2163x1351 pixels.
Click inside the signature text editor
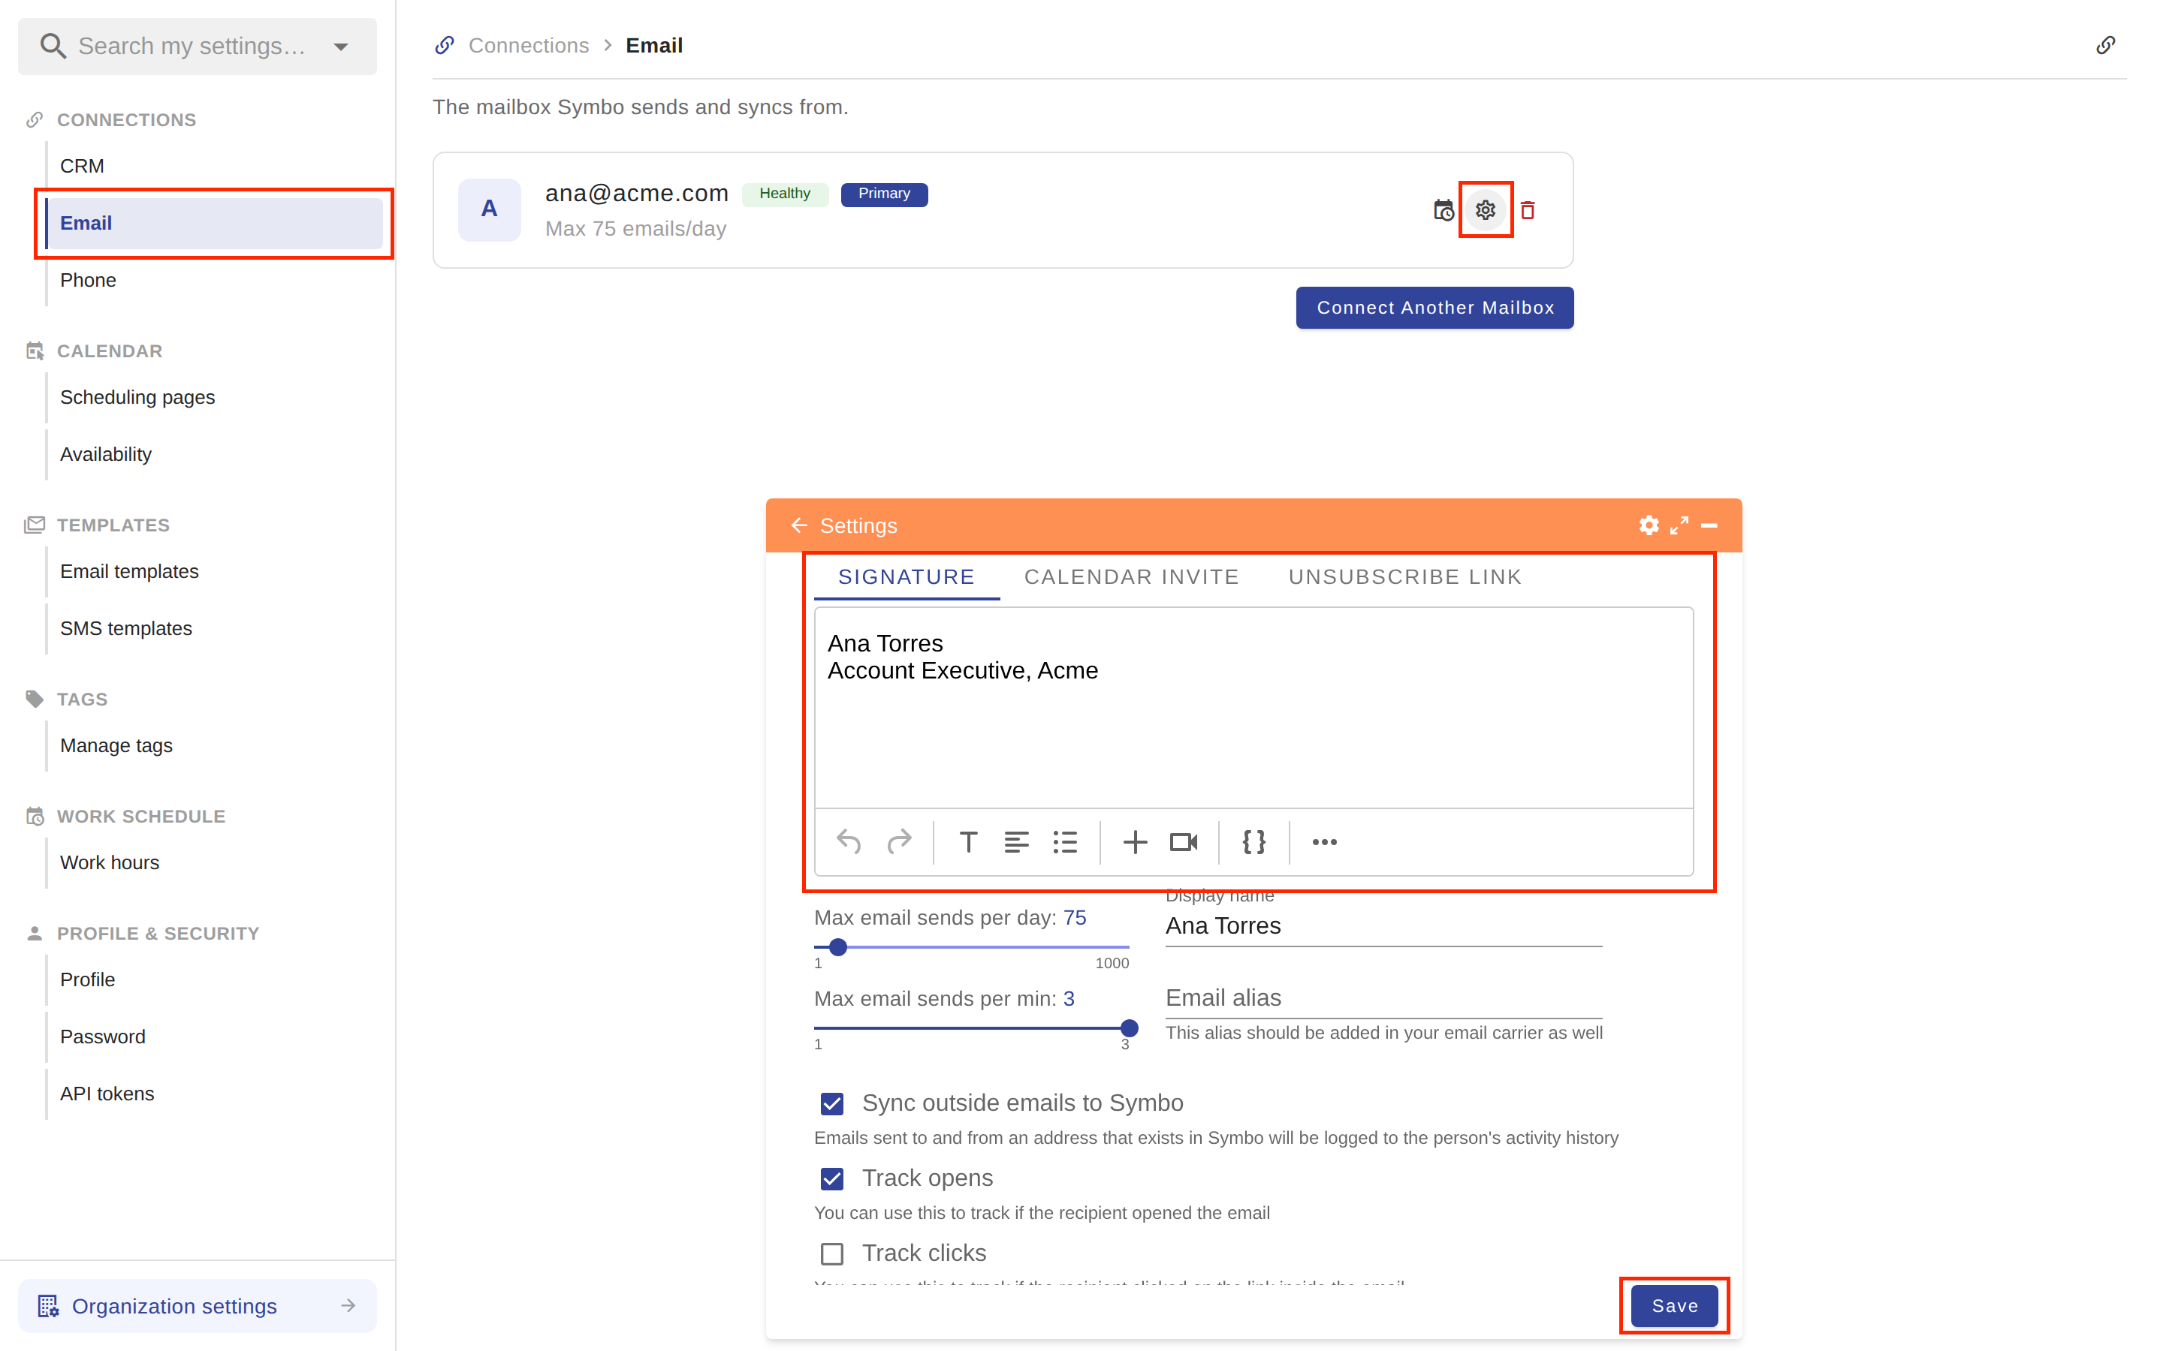tap(1253, 708)
